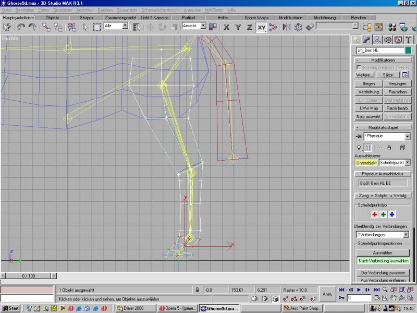Click the selection lock padlock icon
The image size is (417, 313).
pyautogui.click(x=197, y=290)
